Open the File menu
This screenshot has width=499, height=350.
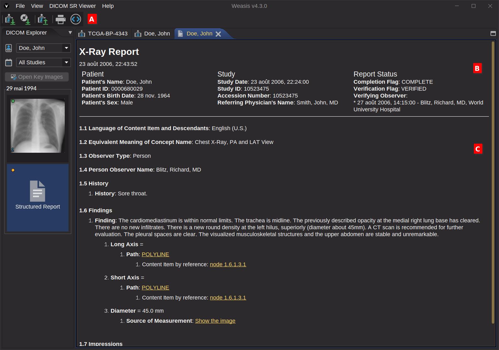20,6
